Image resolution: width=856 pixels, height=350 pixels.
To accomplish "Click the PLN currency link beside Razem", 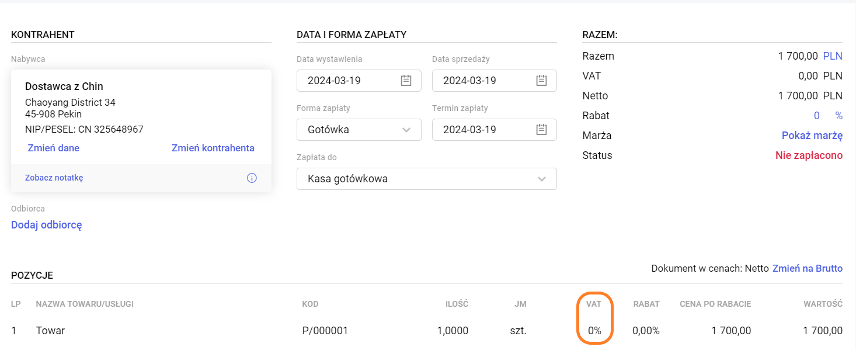I will 833,56.
